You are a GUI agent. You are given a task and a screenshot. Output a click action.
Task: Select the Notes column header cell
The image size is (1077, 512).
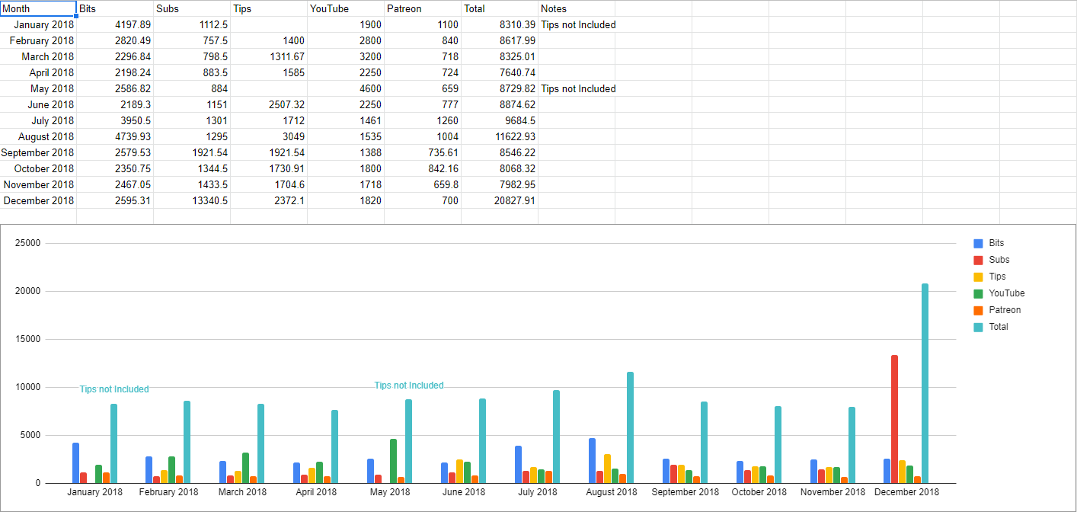pyautogui.click(x=577, y=8)
